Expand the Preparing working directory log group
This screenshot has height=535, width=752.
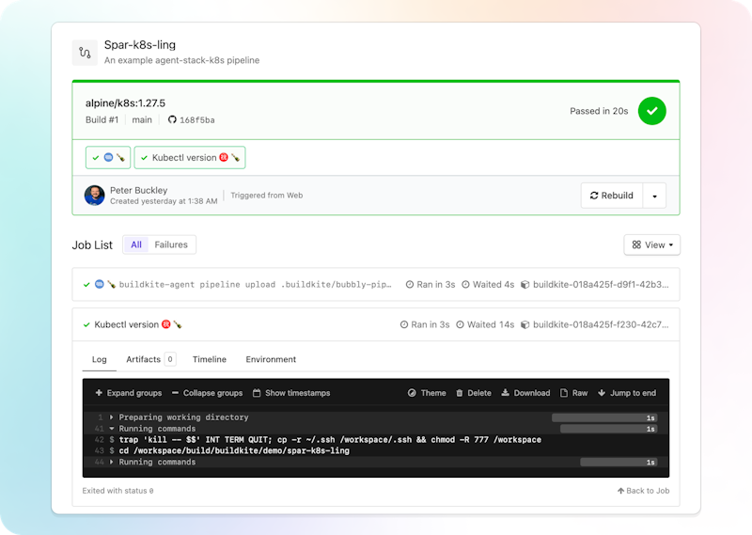[111, 417]
